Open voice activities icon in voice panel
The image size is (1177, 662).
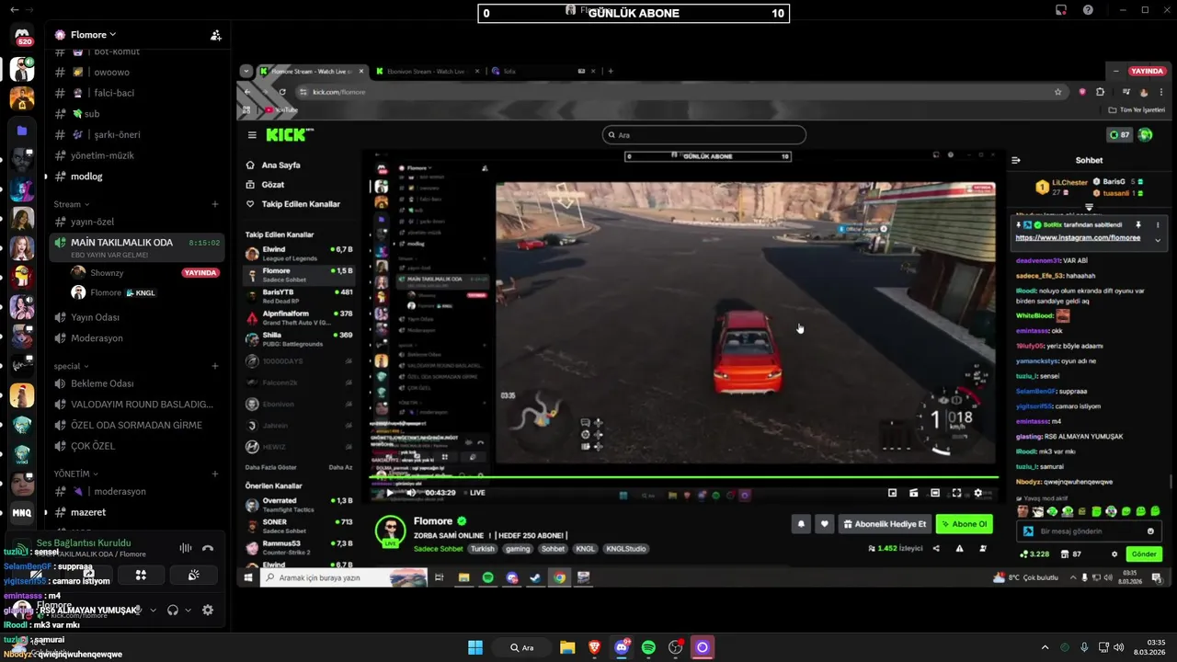point(141,575)
